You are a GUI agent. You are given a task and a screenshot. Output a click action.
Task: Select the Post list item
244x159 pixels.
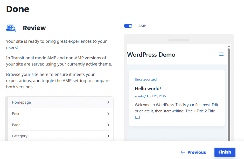[60, 114]
